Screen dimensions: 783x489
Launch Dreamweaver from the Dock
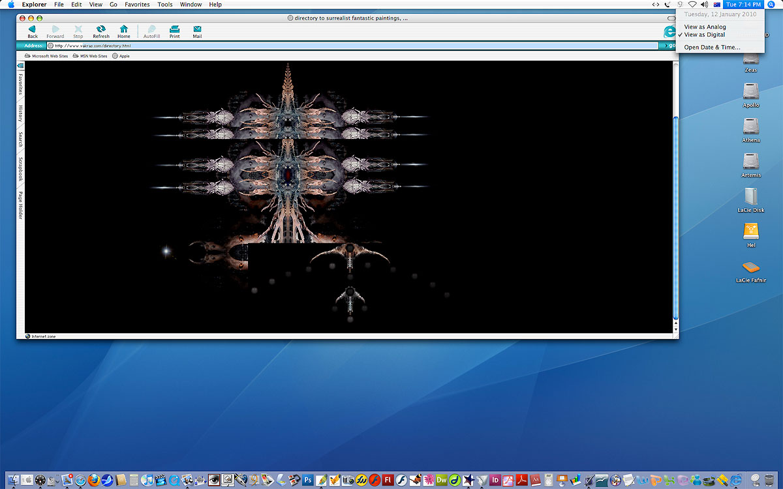point(442,480)
